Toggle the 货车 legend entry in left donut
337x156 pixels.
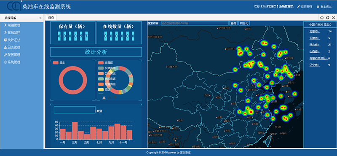pos(59,63)
